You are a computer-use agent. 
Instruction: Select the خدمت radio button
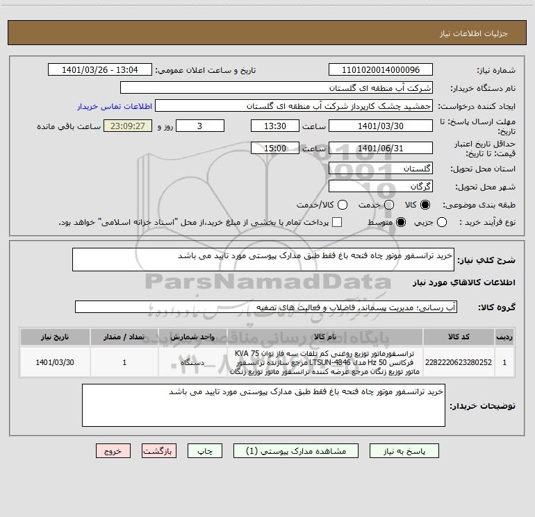click(x=389, y=205)
